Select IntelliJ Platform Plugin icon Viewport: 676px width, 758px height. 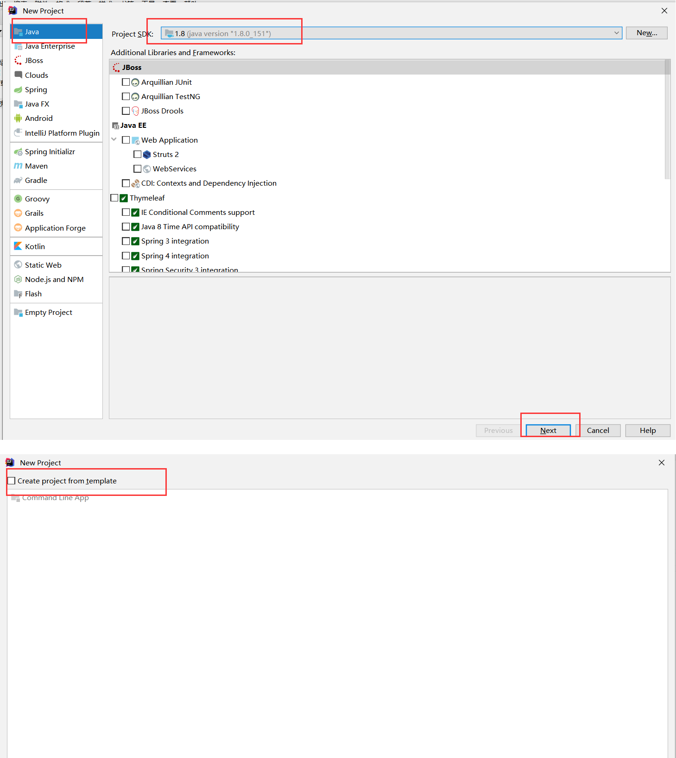[x=18, y=133]
